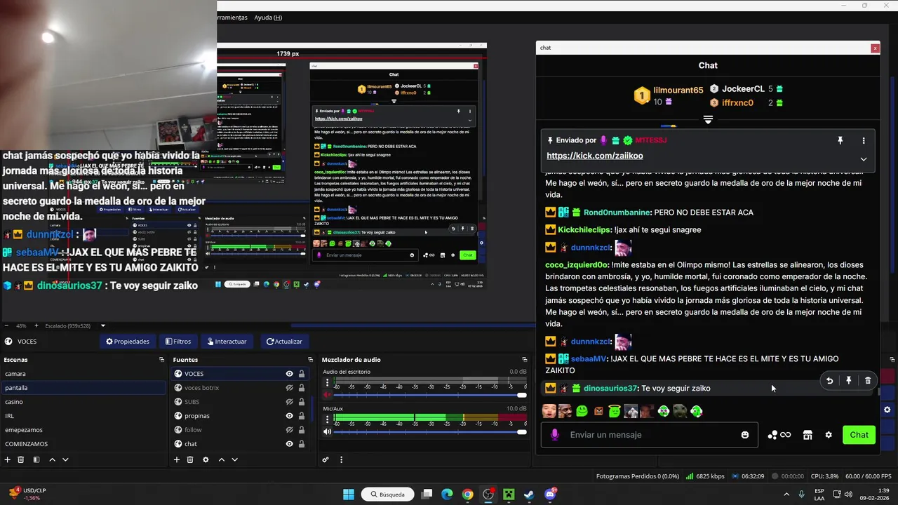Unmute Audio del escritorio speaker icon
This screenshot has height=505, width=898.
coord(327,395)
